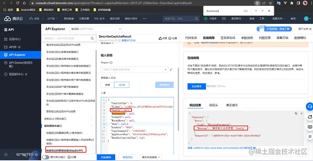Click the plus icon in response panel
Viewport: 313px width, 161px height.
301,113
